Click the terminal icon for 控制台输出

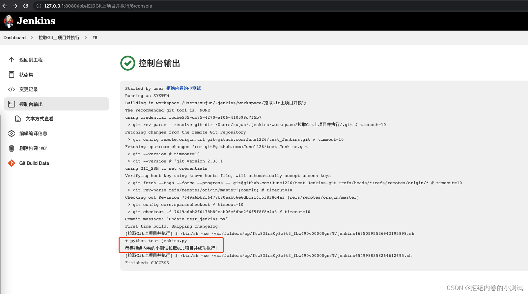coord(12,104)
